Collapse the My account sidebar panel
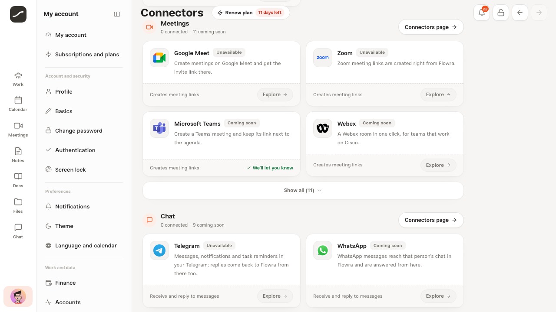Screen dimensions: 556x312 (117, 14)
